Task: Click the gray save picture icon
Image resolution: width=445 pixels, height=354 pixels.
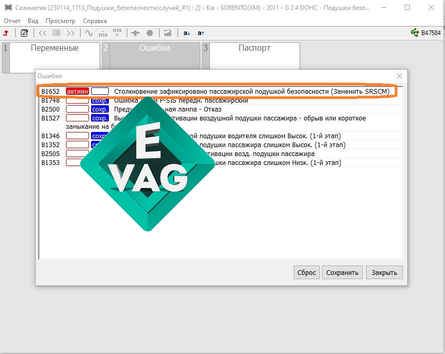Action: pos(168,33)
